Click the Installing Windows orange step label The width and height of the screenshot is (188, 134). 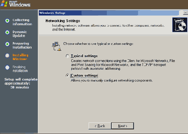pyautogui.click(x=20, y=57)
